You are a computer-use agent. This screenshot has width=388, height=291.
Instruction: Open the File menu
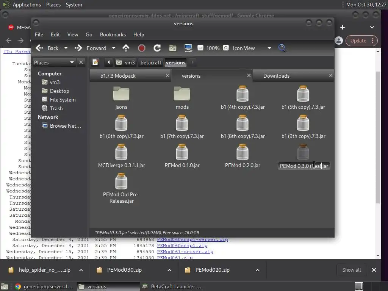pos(39,34)
